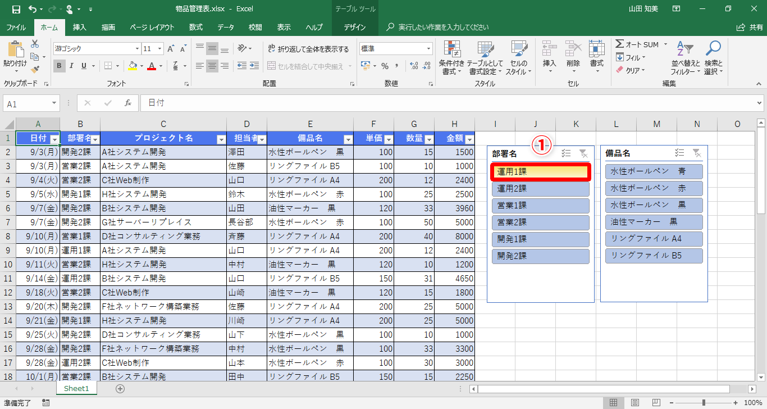The image size is (767, 409).
Task: Open Sort and Filter (並べ替えとフィルター)
Action: click(x=686, y=58)
